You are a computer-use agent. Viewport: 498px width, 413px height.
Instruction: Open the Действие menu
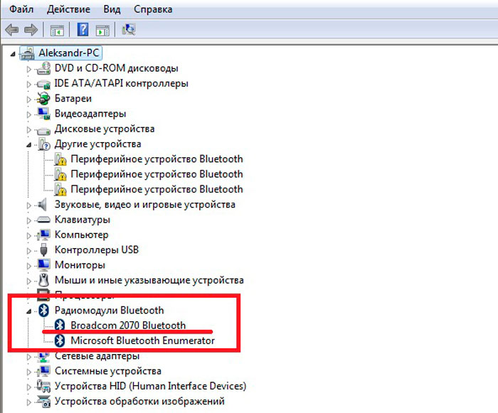click(x=68, y=9)
